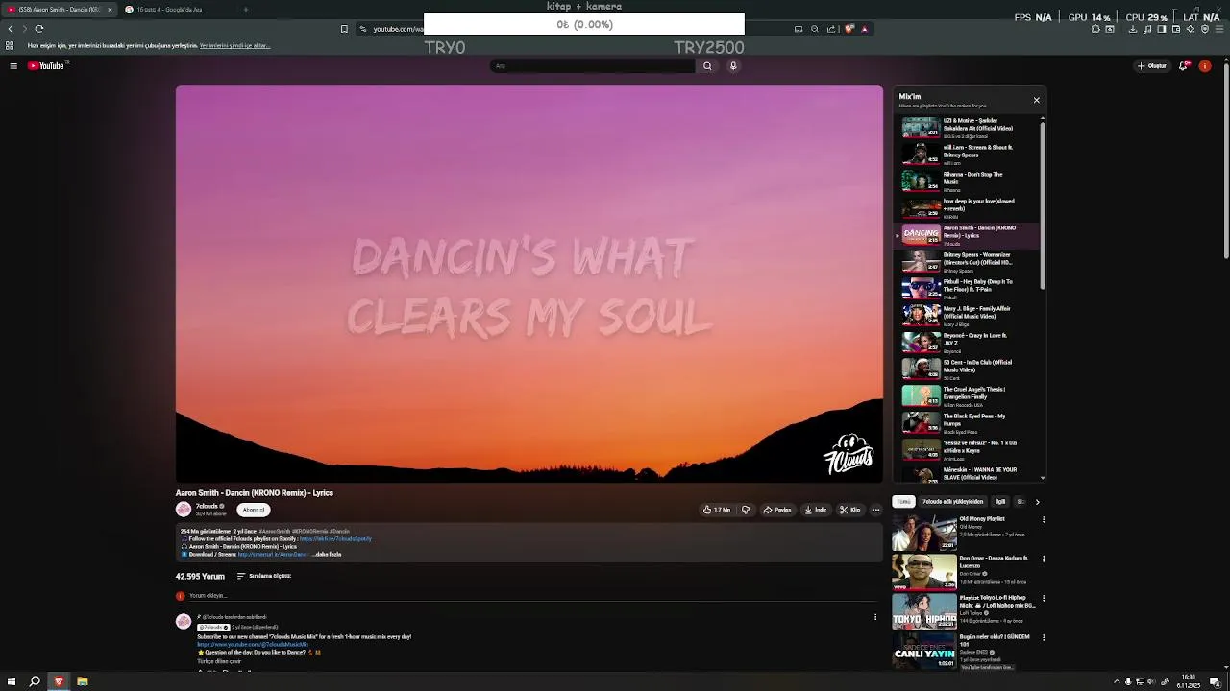The image size is (1230, 691).
Task: Click the YouTube search magnifier button
Action: coord(707,66)
